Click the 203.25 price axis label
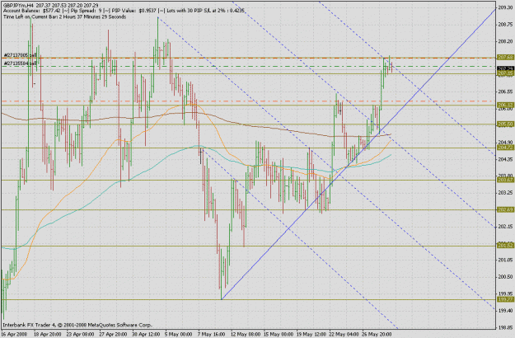 505,193
